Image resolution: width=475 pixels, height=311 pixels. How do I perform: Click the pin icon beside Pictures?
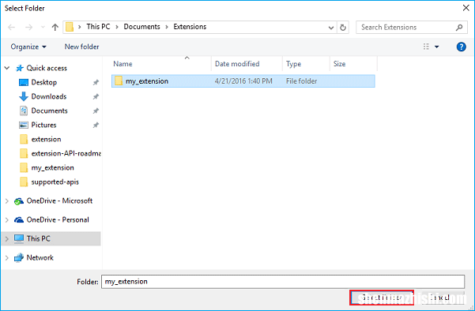tap(96, 125)
